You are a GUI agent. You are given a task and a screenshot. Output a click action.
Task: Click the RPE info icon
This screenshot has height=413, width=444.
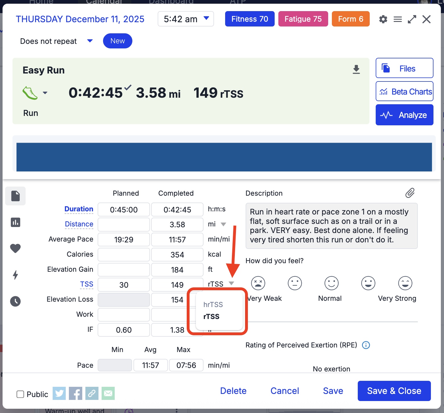[366, 345]
